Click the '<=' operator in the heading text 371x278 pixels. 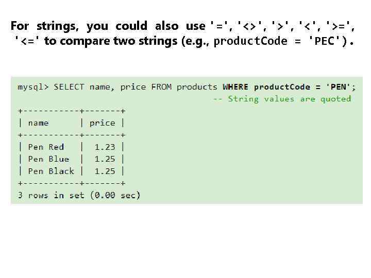(29, 41)
